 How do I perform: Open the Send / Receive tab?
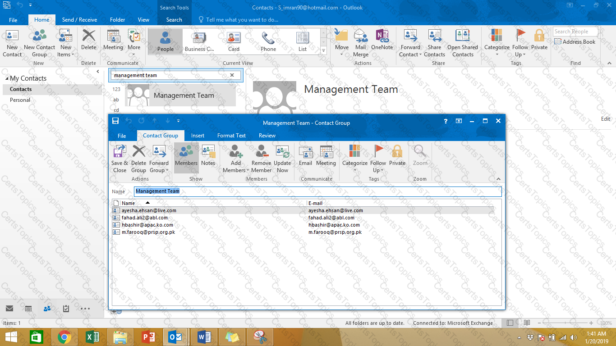click(79, 20)
